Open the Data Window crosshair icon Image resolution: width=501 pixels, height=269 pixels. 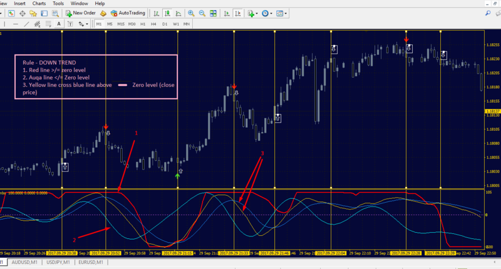tap(23, 13)
